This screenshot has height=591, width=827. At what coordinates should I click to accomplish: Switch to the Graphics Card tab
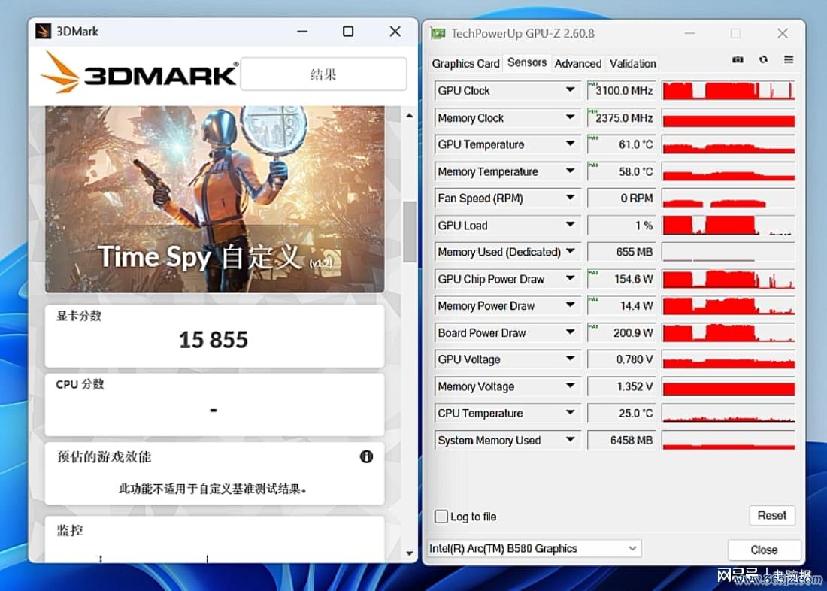click(x=465, y=64)
